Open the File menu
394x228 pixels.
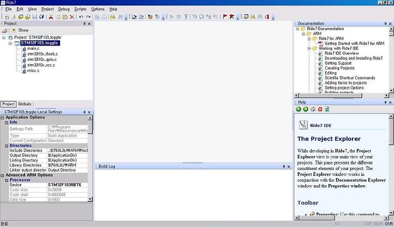tap(9, 9)
